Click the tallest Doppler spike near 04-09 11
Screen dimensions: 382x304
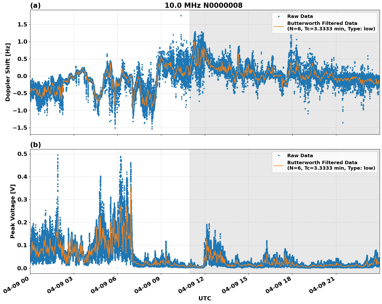[x=181, y=16]
